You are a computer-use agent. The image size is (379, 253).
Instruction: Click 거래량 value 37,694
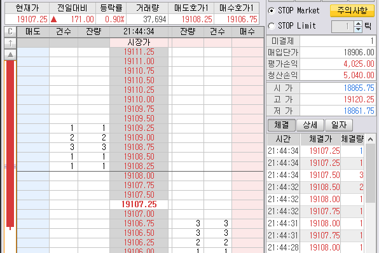[x=155, y=19]
